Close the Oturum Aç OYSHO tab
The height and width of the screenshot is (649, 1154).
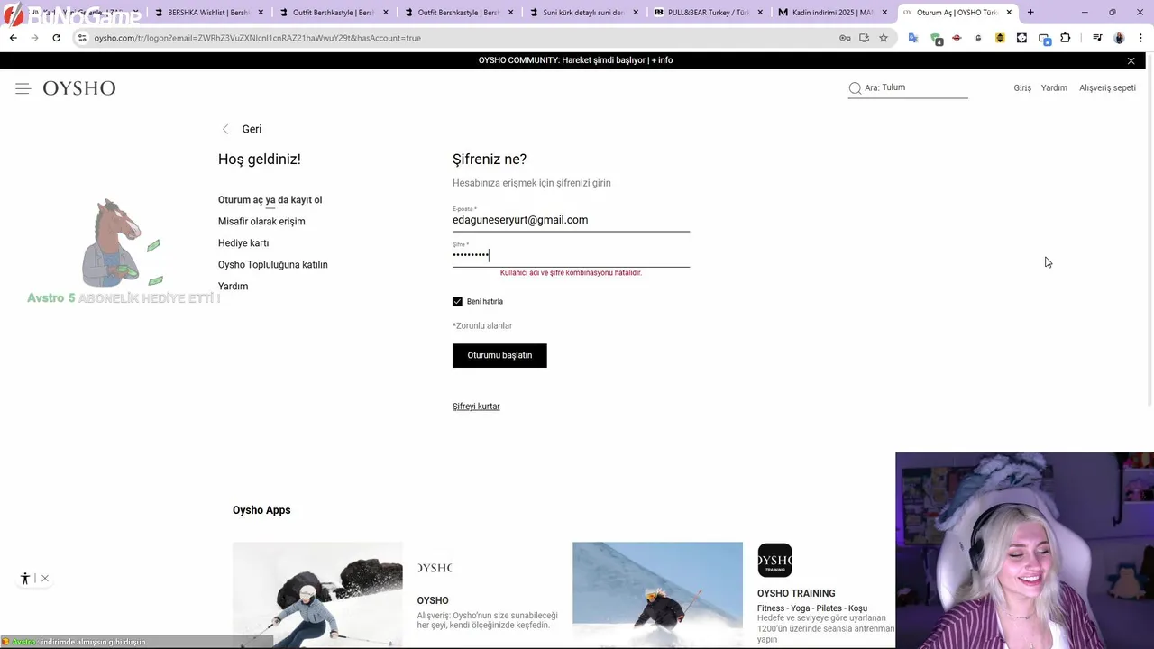click(1009, 13)
